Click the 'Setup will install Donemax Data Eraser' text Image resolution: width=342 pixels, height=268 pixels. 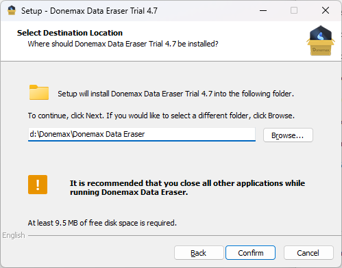(175, 94)
